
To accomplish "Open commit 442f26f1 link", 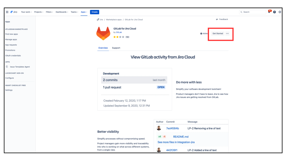I will click(x=171, y=150).
